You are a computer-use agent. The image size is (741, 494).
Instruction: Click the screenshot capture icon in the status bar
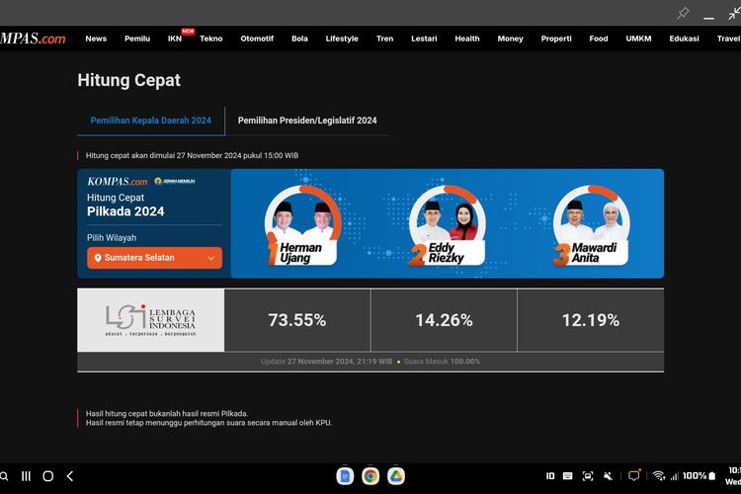pos(588,476)
